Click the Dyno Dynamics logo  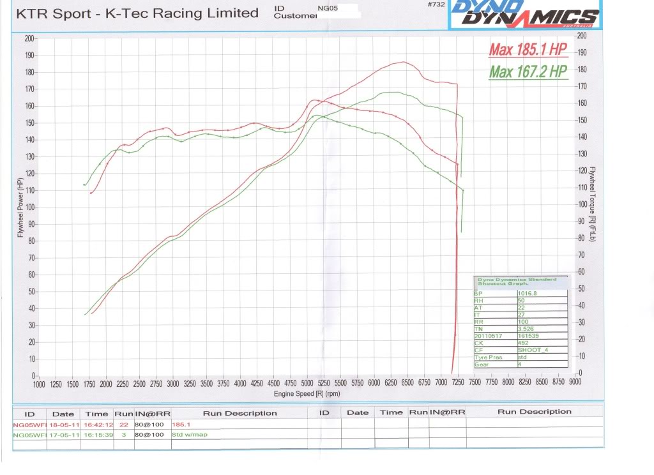(524, 15)
